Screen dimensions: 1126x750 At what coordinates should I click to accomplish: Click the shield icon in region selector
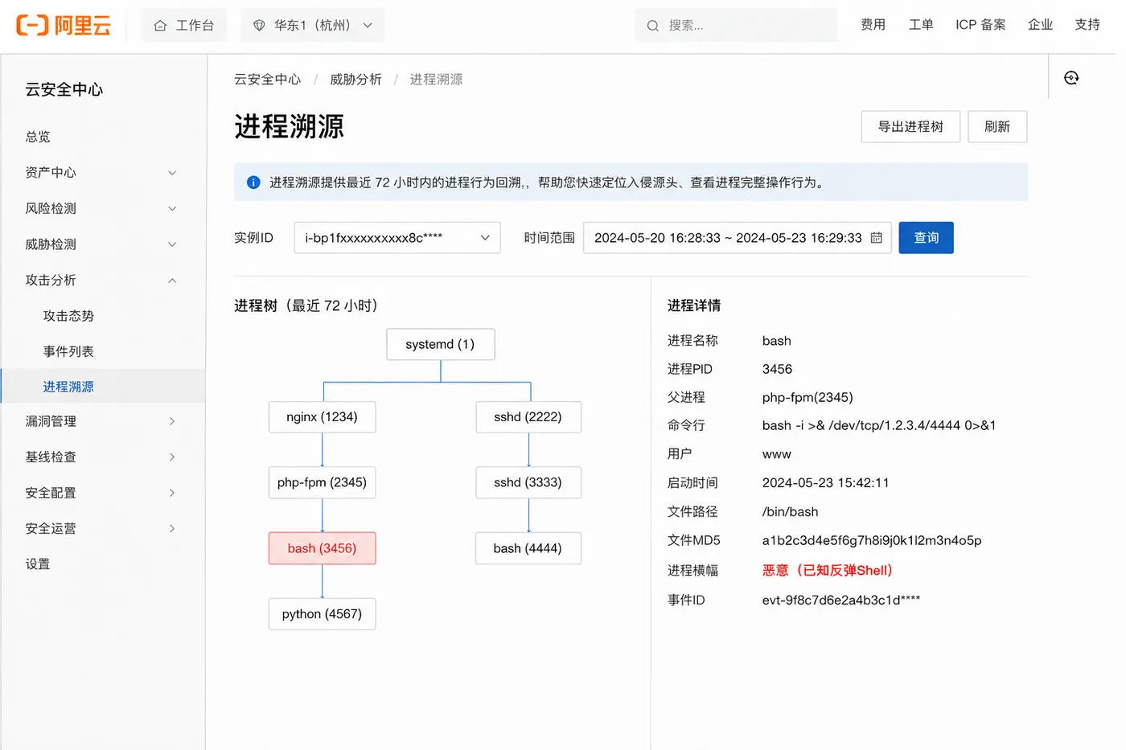(x=259, y=26)
